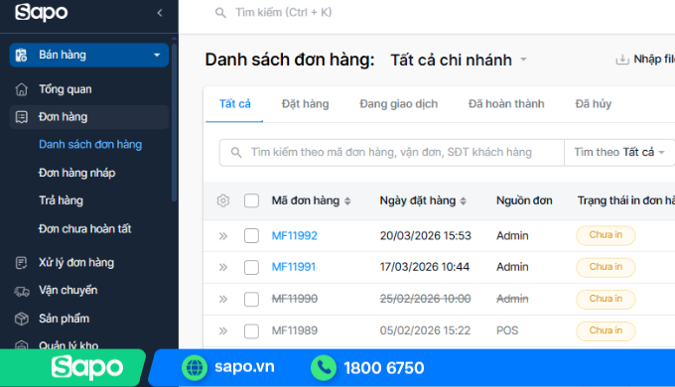675x387 pixels.
Task: Open Trả hàng submenu item
Action: (x=62, y=200)
